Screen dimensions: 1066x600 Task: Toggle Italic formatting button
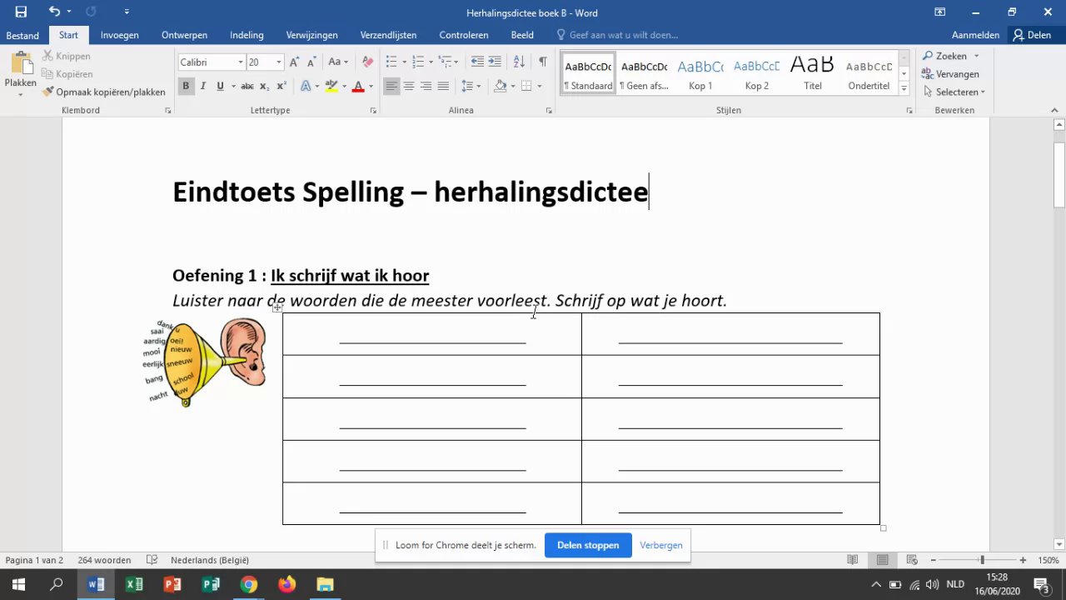pyautogui.click(x=203, y=86)
